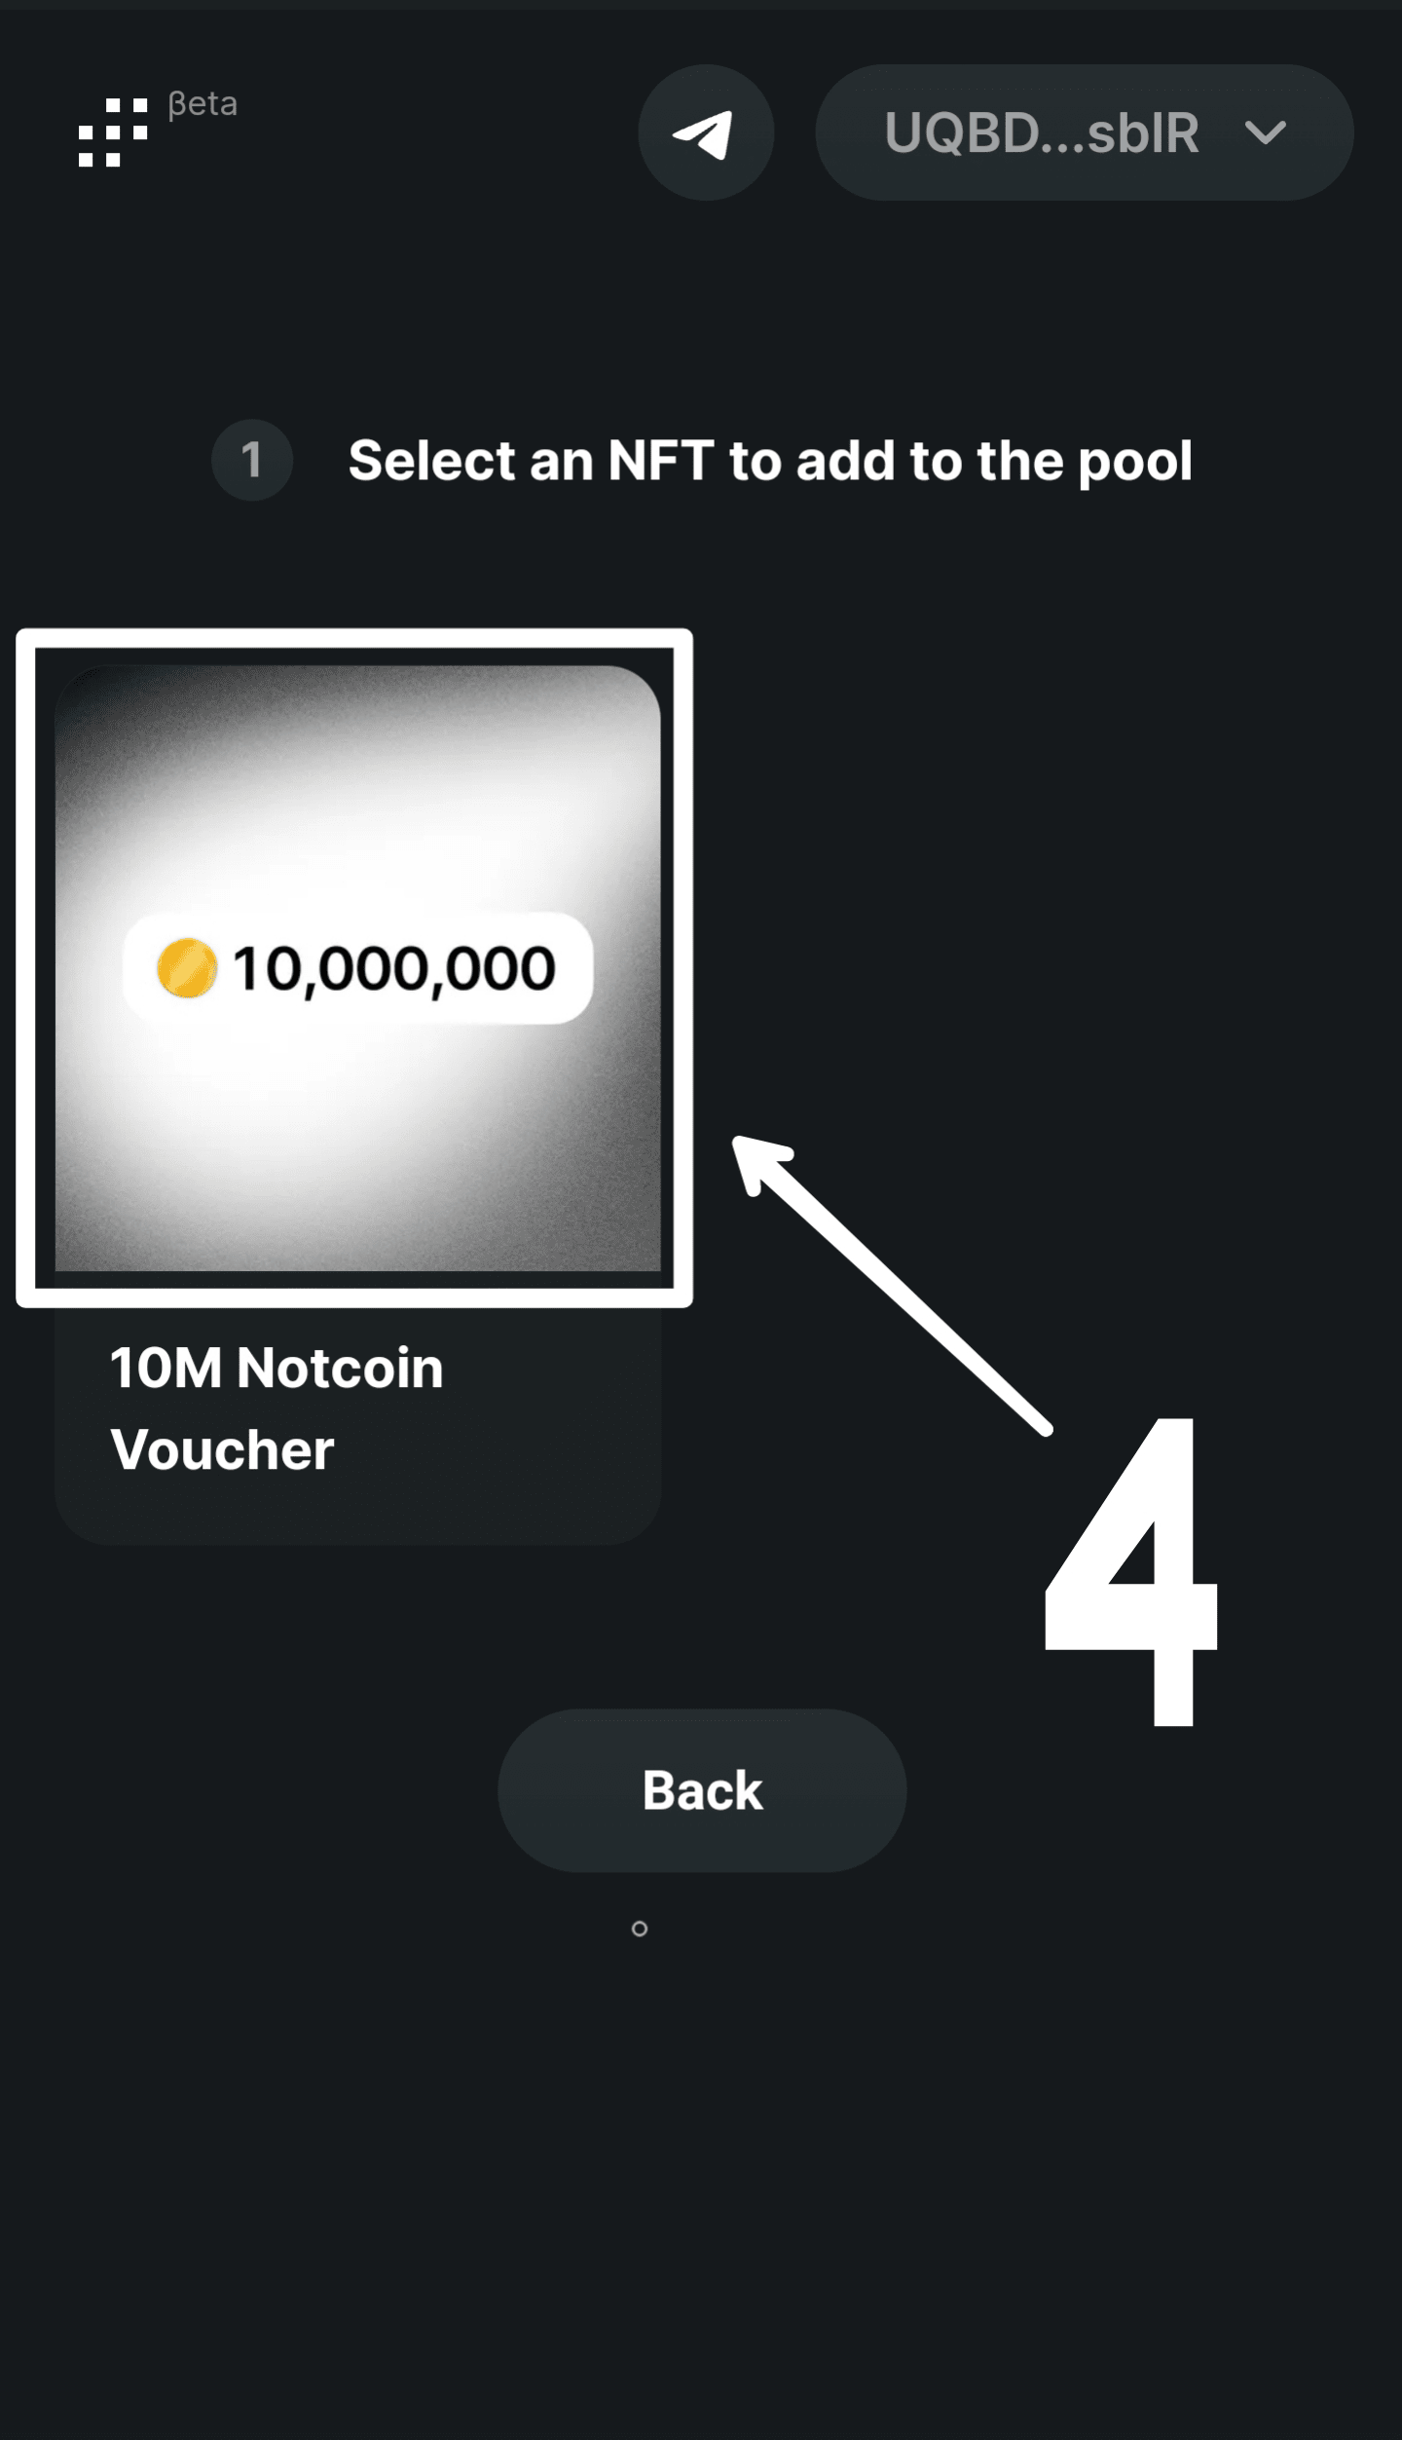
Task: Click the 10,000,000 number text
Action: [x=393, y=968]
